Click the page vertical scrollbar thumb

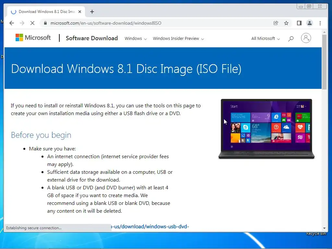[324, 62]
